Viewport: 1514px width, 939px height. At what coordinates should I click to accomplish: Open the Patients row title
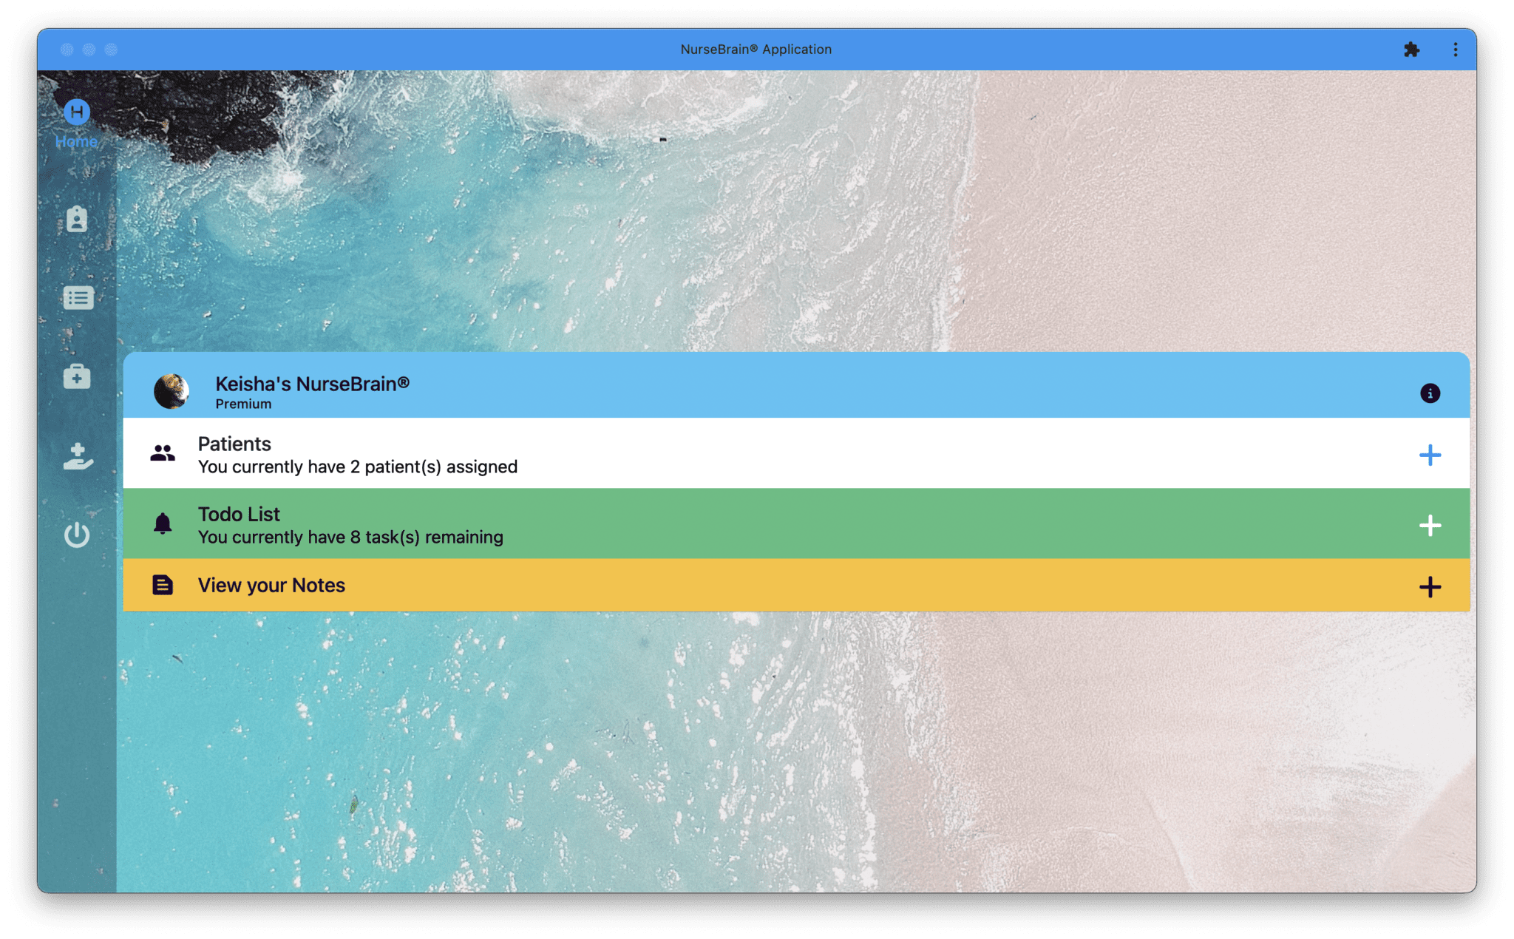tap(234, 444)
